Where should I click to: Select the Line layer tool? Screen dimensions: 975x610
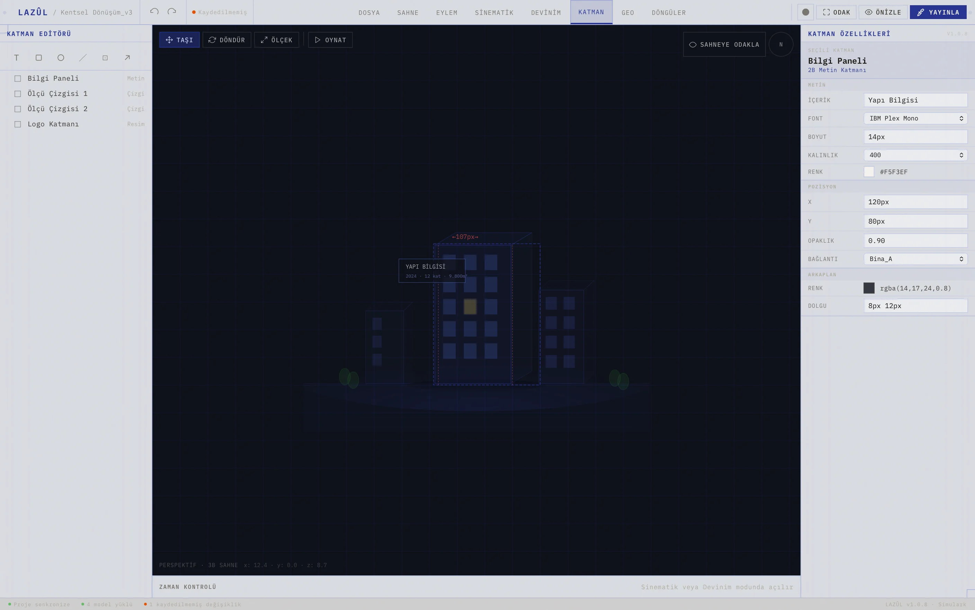tap(83, 58)
